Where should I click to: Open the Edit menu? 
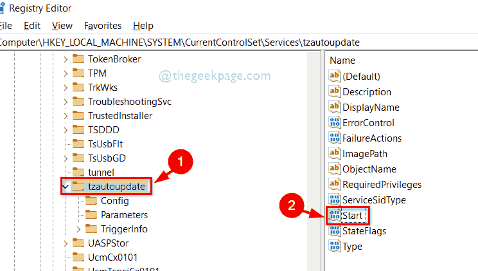[31, 26]
